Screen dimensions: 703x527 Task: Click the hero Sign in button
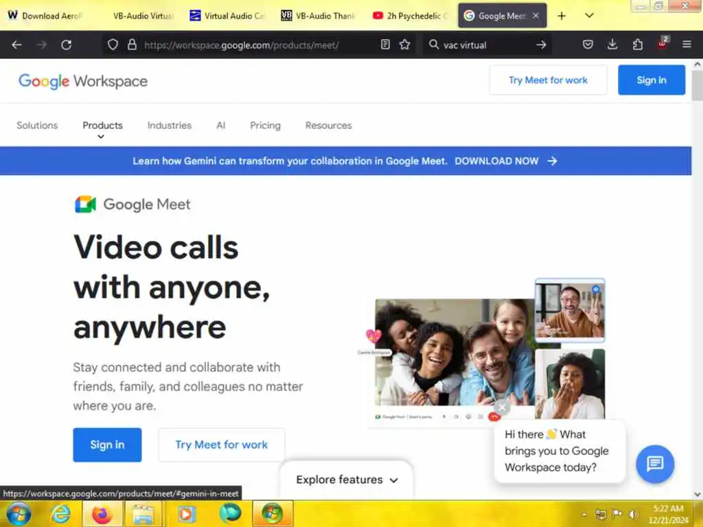click(x=107, y=445)
